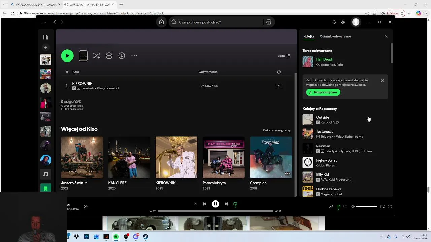
Task: Toggle the green repeat button
Action: pyautogui.click(x=235, y=204)
